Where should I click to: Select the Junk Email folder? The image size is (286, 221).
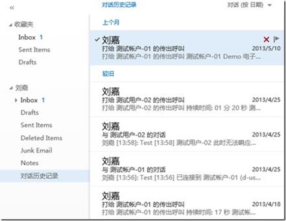[x=36, y=150]
